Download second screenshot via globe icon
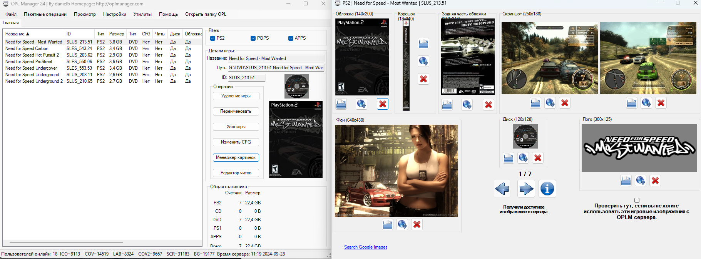 (x=646, y=103)
